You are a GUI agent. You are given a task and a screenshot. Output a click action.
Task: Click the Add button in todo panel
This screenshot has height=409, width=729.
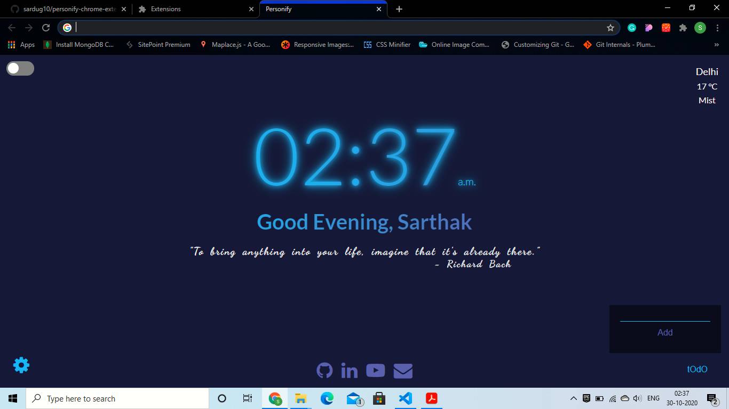(665, 332)
